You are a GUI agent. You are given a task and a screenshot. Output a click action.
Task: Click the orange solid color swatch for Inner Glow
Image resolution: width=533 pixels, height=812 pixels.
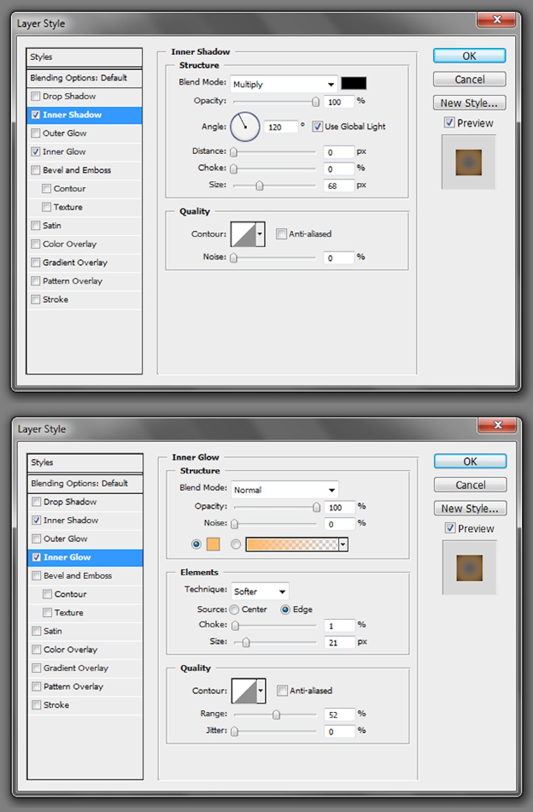213,544
